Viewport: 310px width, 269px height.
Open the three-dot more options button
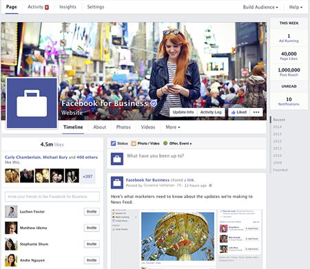[x=256, y=112]
